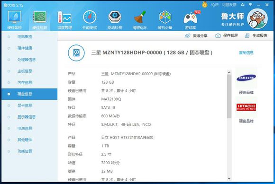Select 硬盘信息 in the sidebar
Image resolution: width=275 pixels, height=184 pixels.
29,94
